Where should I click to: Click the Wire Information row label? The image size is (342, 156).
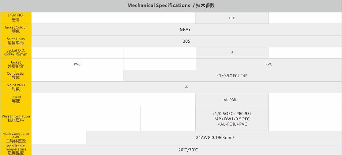tap(16, 118)
